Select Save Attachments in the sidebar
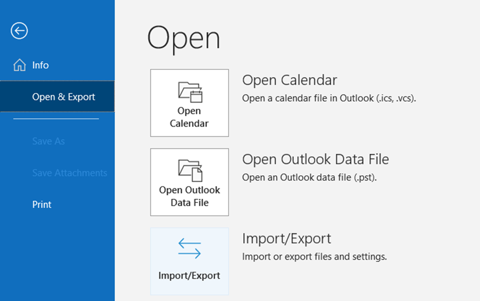The height and width of the screenshot is (301, 480). tap(69, 173)
